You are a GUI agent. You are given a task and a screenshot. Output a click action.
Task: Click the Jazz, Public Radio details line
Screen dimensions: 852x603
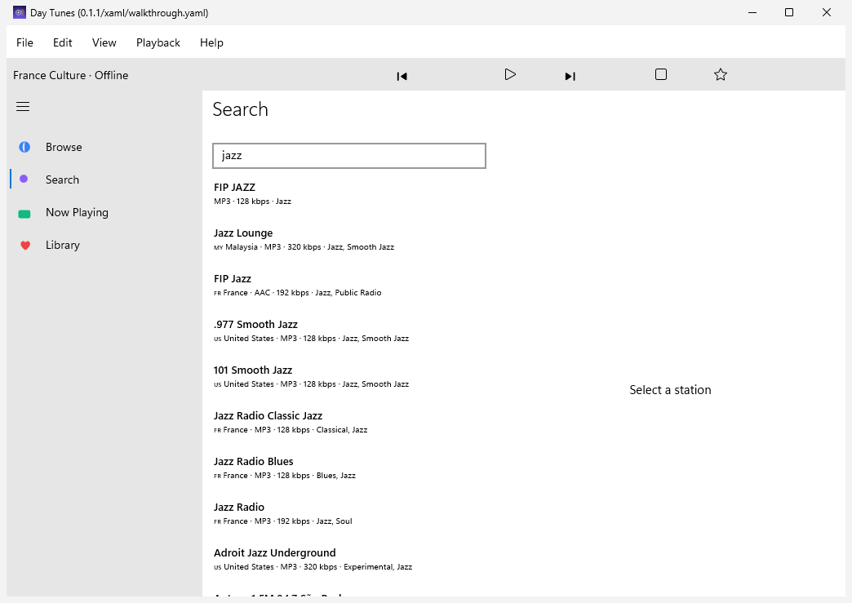coord(297,292)
